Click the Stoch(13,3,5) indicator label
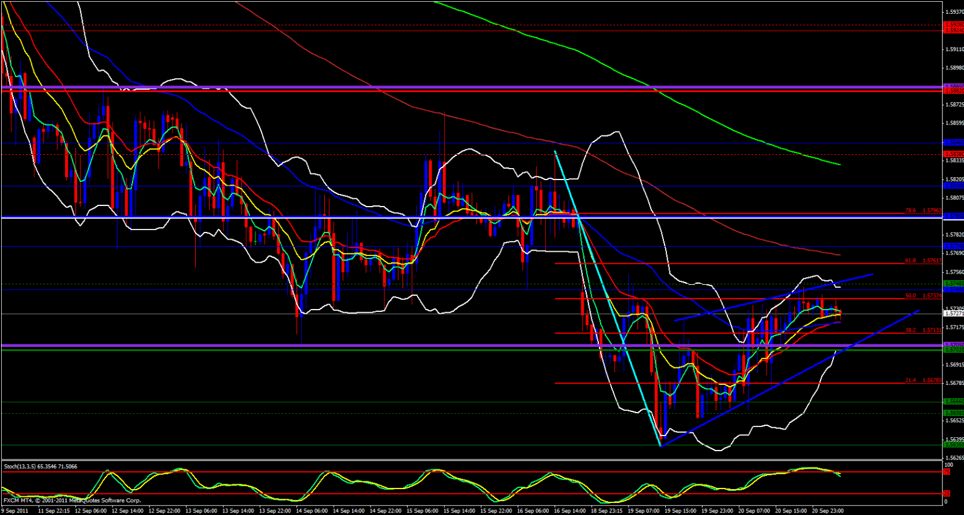 tap(40, 466)
